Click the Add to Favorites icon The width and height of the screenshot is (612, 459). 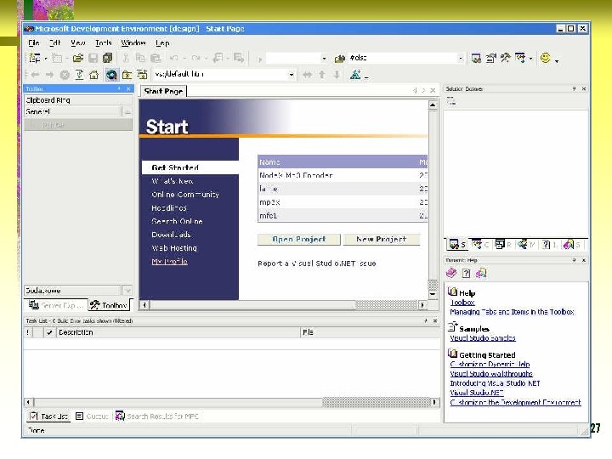pos(142,75)
